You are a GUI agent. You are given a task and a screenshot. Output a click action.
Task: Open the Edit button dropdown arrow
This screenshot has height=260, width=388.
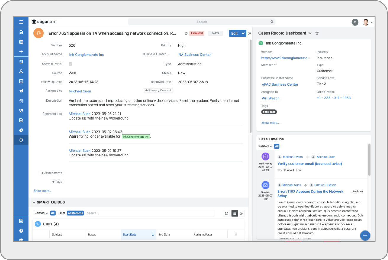[243, 33]
